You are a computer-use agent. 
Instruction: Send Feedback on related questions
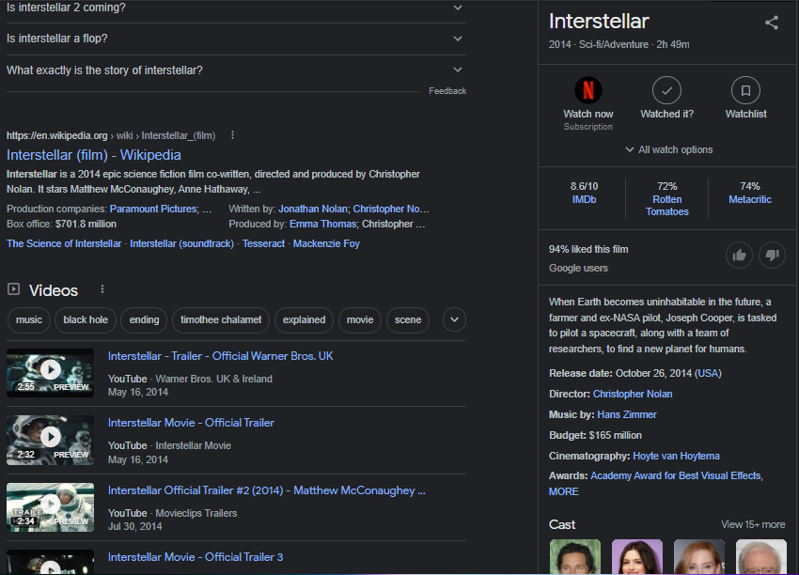[447, 91]
